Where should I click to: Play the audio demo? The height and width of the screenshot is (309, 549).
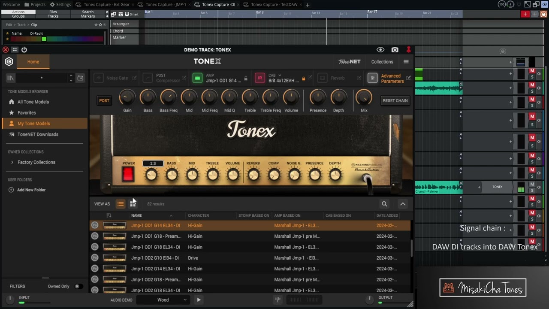[199, 300]
